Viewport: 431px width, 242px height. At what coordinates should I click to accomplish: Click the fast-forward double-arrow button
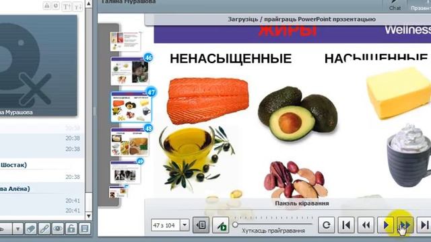(x=405, y=225)
